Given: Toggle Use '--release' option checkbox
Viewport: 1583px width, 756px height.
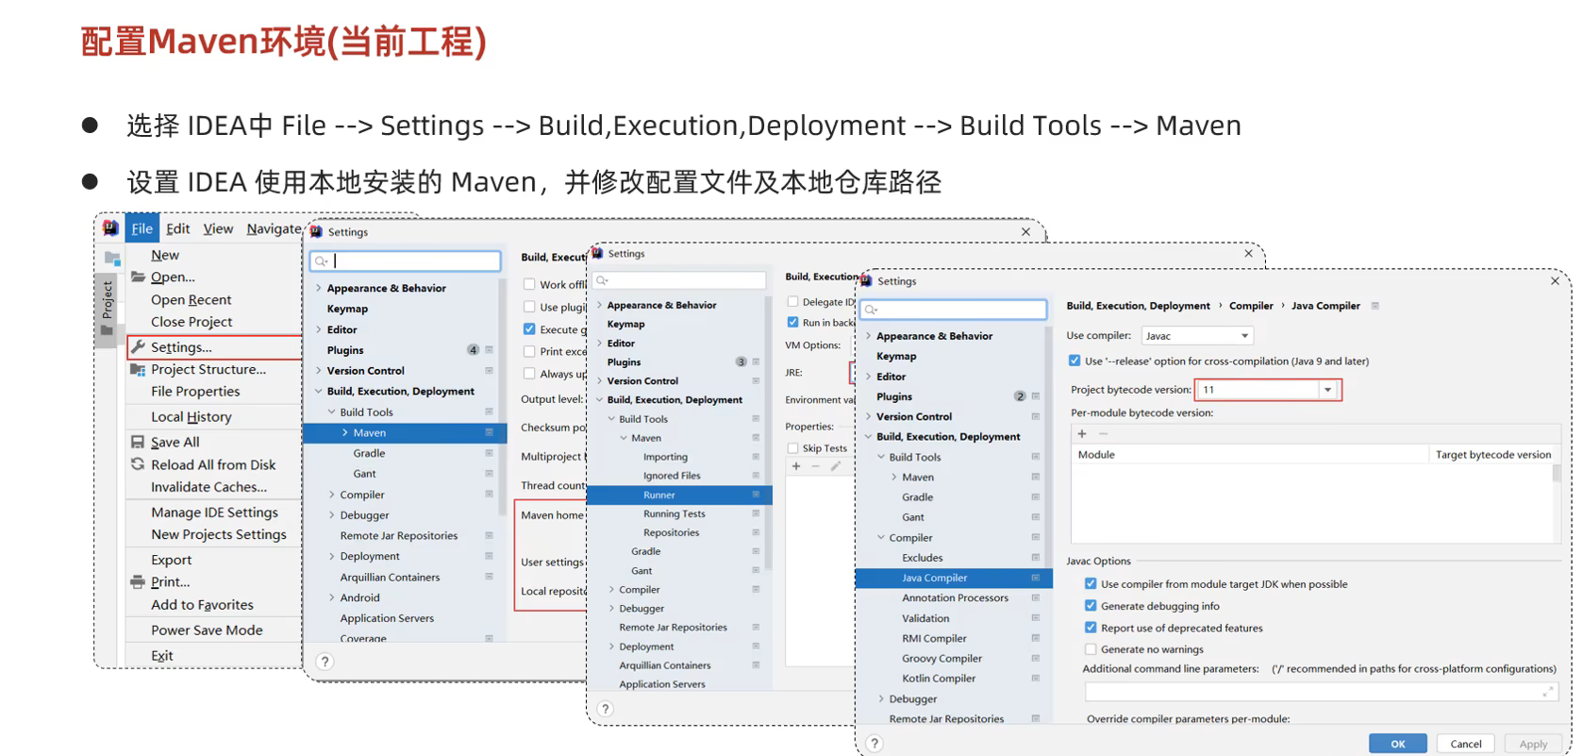Looking at the screenshot, I should (x=1075, y=361).
